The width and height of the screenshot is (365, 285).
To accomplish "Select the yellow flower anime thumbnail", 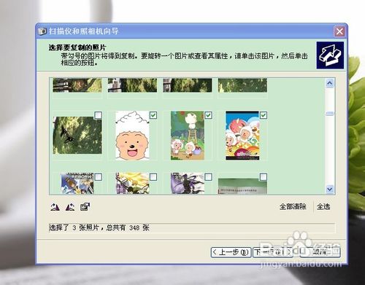I will click(132, 183).
